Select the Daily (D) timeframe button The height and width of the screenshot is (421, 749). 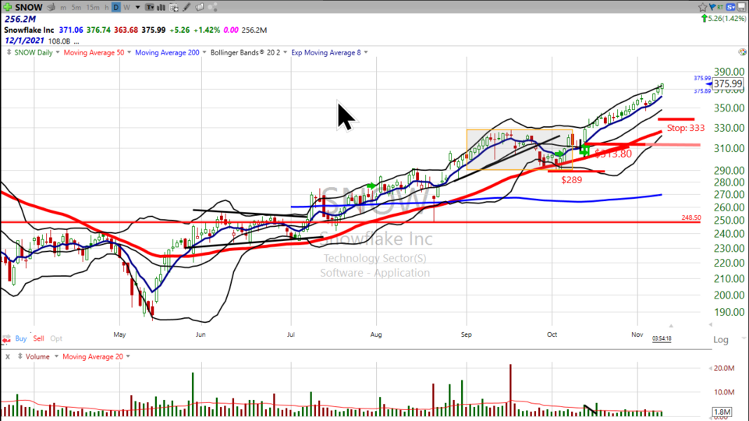click(115, 7)
